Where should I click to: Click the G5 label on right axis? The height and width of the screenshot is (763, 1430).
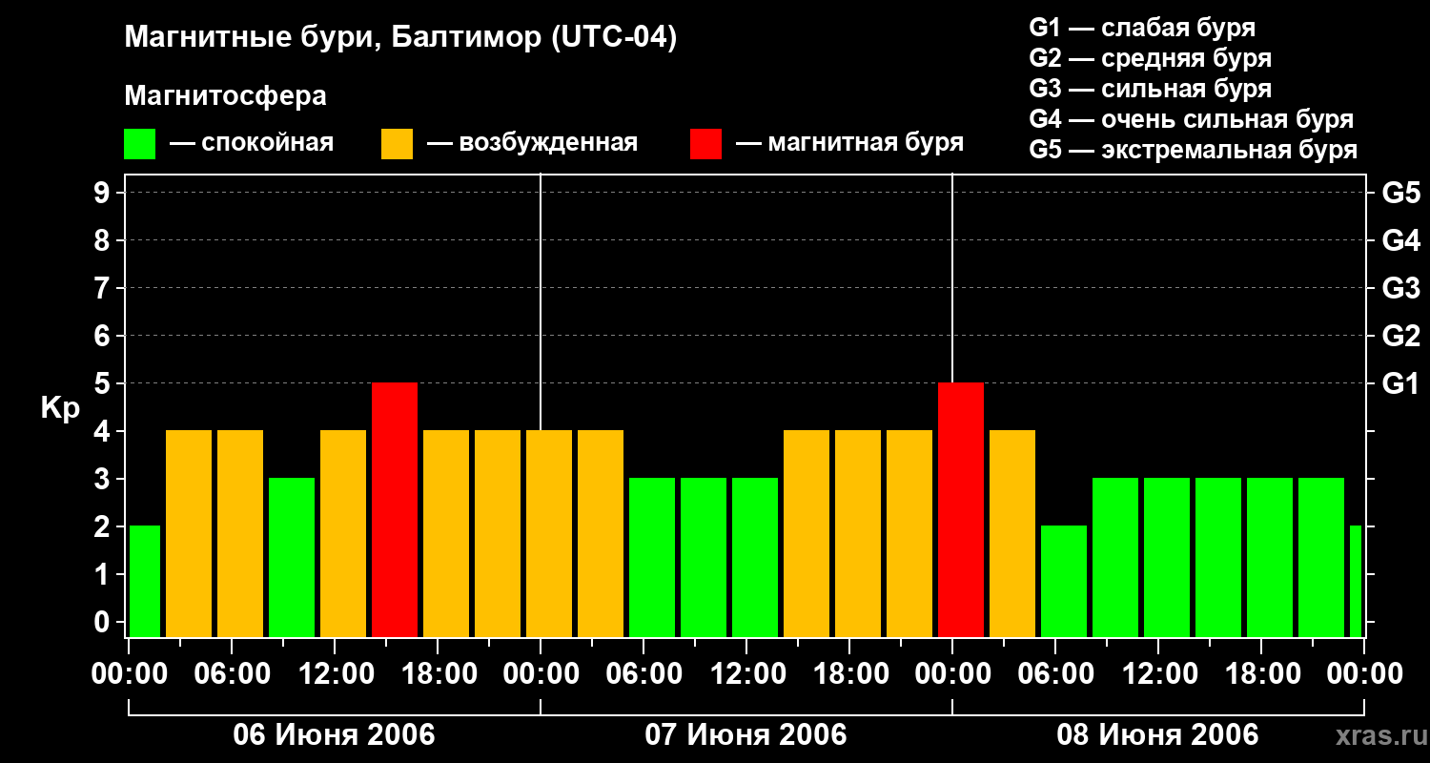point(1400,194)
